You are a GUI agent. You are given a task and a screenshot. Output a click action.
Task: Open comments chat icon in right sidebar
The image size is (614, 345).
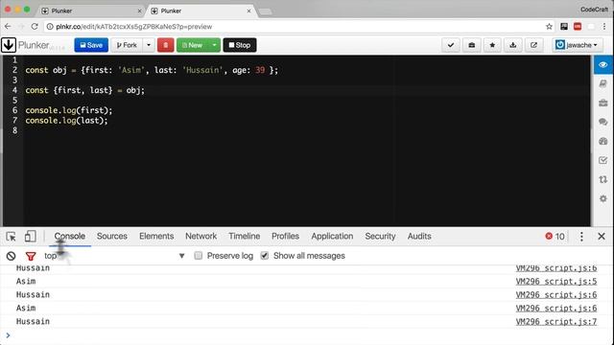point(603,122)
